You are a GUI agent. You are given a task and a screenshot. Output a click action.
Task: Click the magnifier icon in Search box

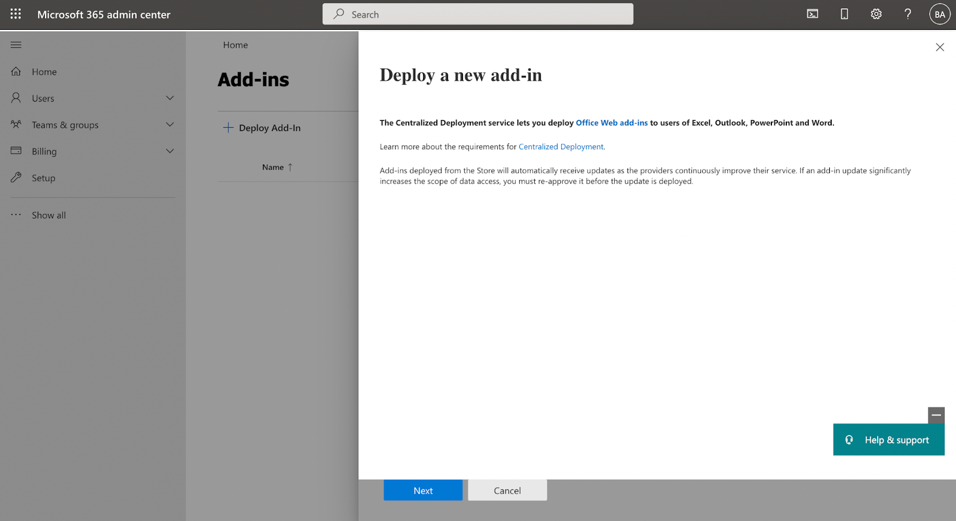[x=339, y=14]
